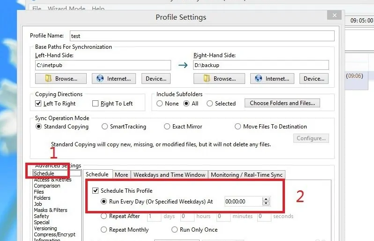This screenshot has width=374, height=241.
Task: Select Folders in the settings list
Action: point(42,198)
